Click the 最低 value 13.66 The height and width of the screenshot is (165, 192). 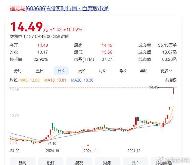click(x=107, y=52)
